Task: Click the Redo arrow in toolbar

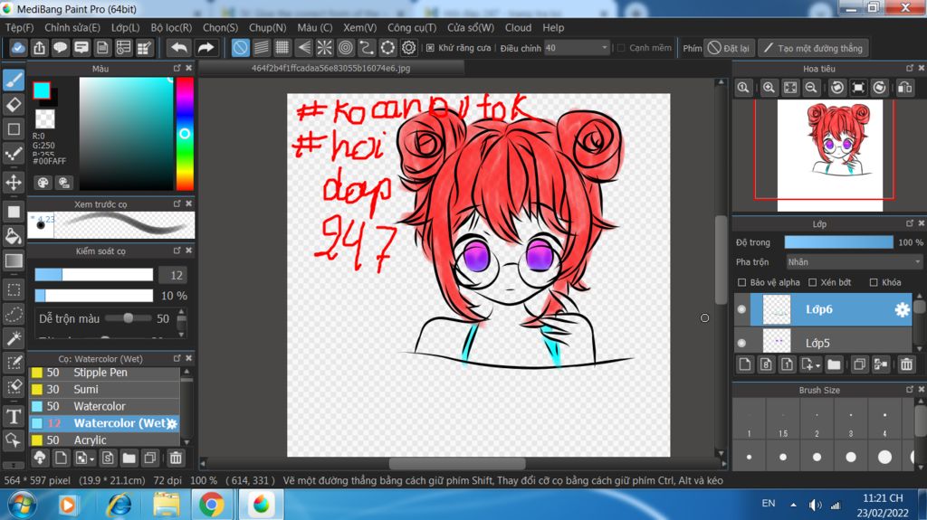Action: [x=205, y=48]
